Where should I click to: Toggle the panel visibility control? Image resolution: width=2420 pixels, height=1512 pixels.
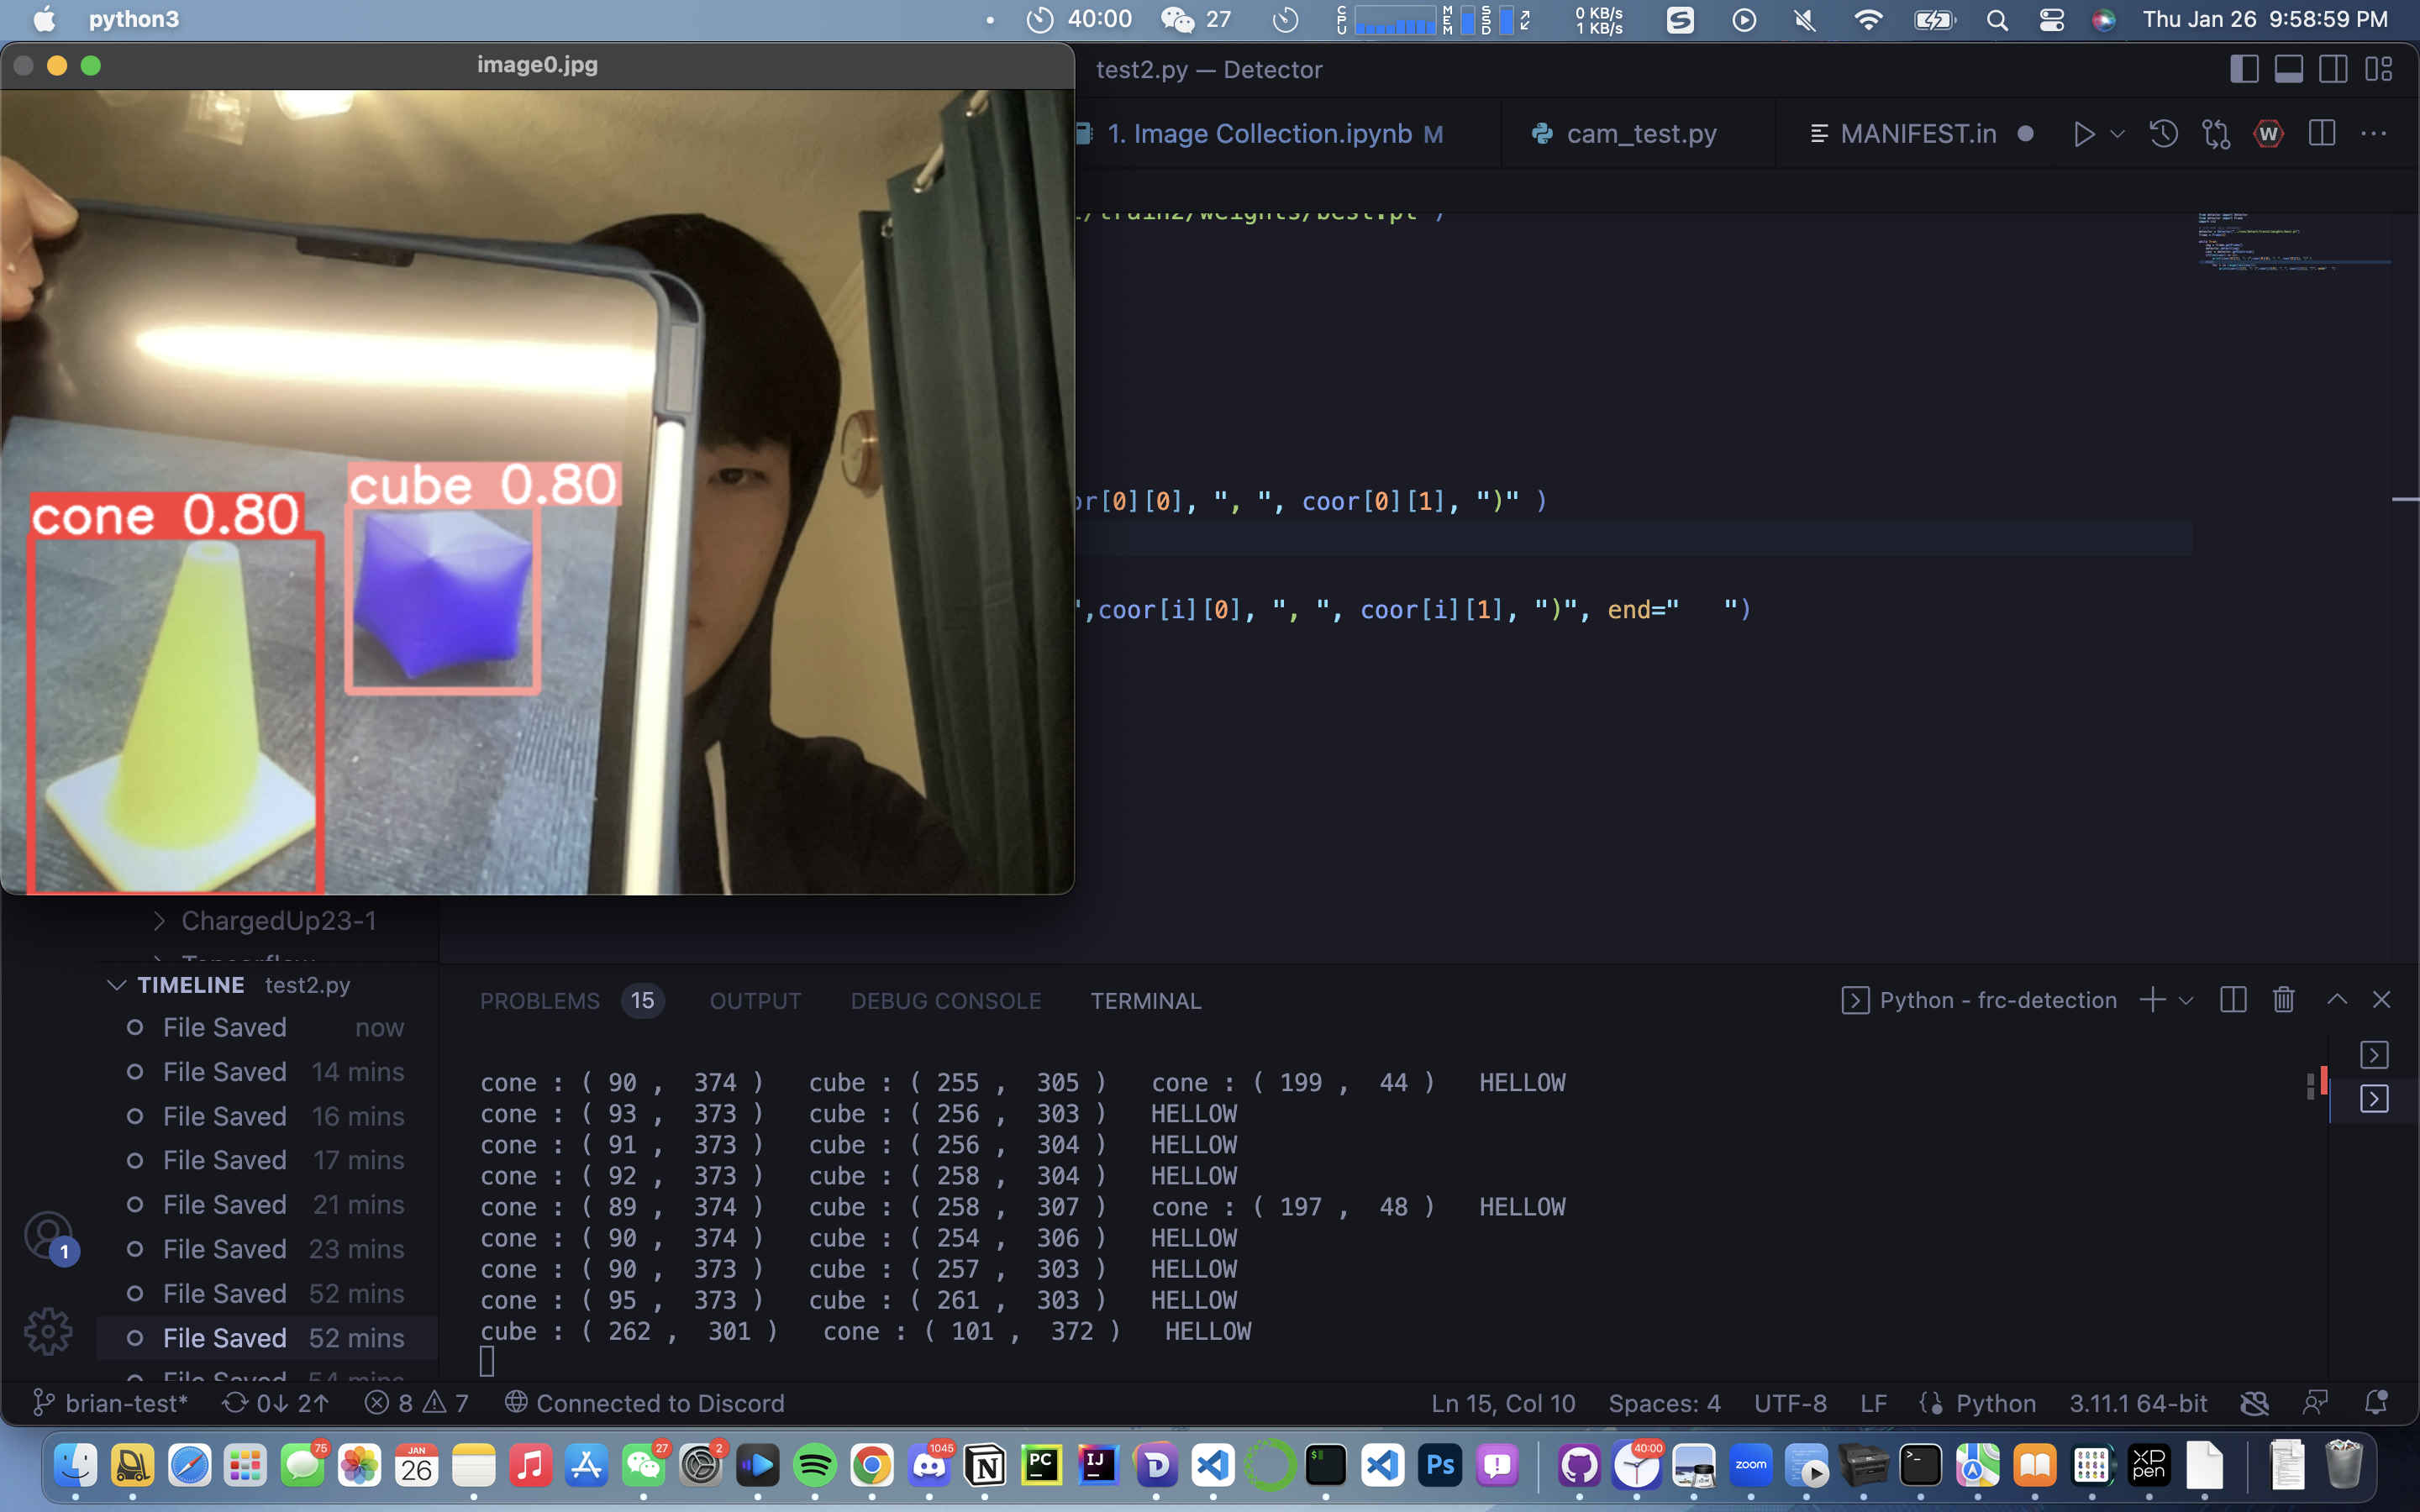tap(2289, 68)
